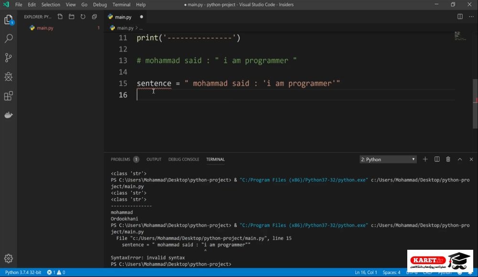The height and width of the screenshot is (277, 478).
Task: Click 'Spaces: 4' indentation setting
Action: (x=391, y=272)
